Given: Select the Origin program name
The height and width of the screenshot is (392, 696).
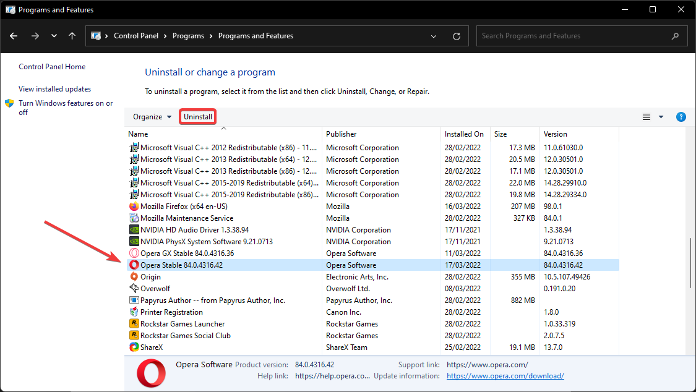Looking at the screenshot, I should tap(150, 277).
